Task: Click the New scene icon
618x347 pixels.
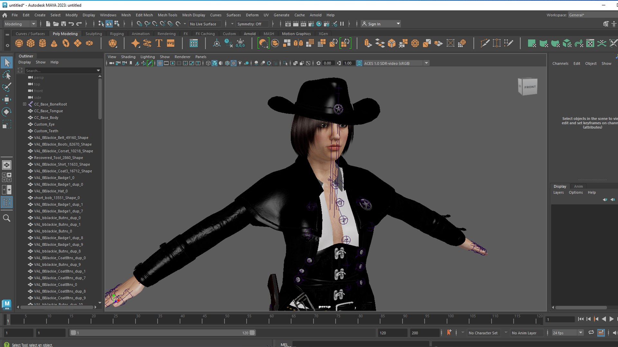Action: (x=48, y=24)
